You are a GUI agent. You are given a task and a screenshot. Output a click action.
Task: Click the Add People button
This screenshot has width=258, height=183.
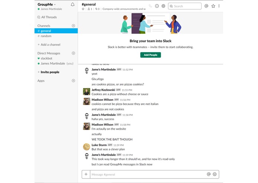pos(151,55)
